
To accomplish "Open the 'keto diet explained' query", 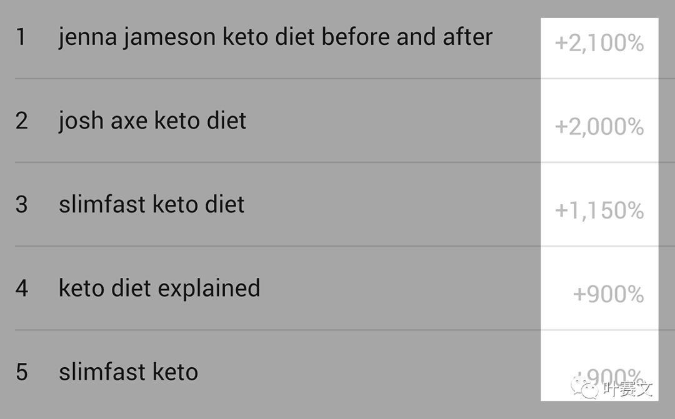I will 159,288.
